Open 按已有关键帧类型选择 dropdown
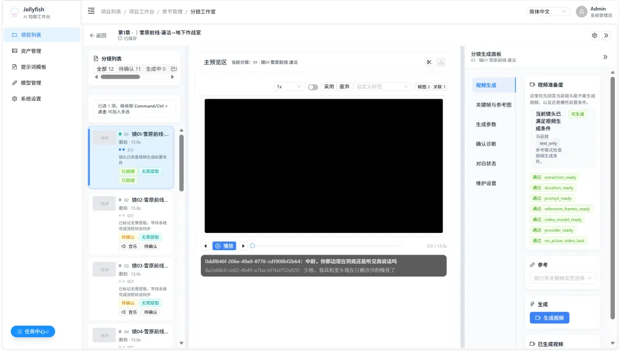Image resolution: width=620 pixels, height=351 pixels. 562,278
